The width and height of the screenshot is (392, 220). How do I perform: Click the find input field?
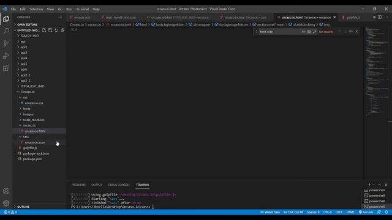pyautogui.click(x=279, y=32)
